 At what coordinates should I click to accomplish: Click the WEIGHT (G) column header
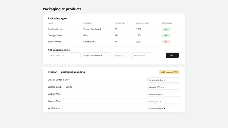120,23
